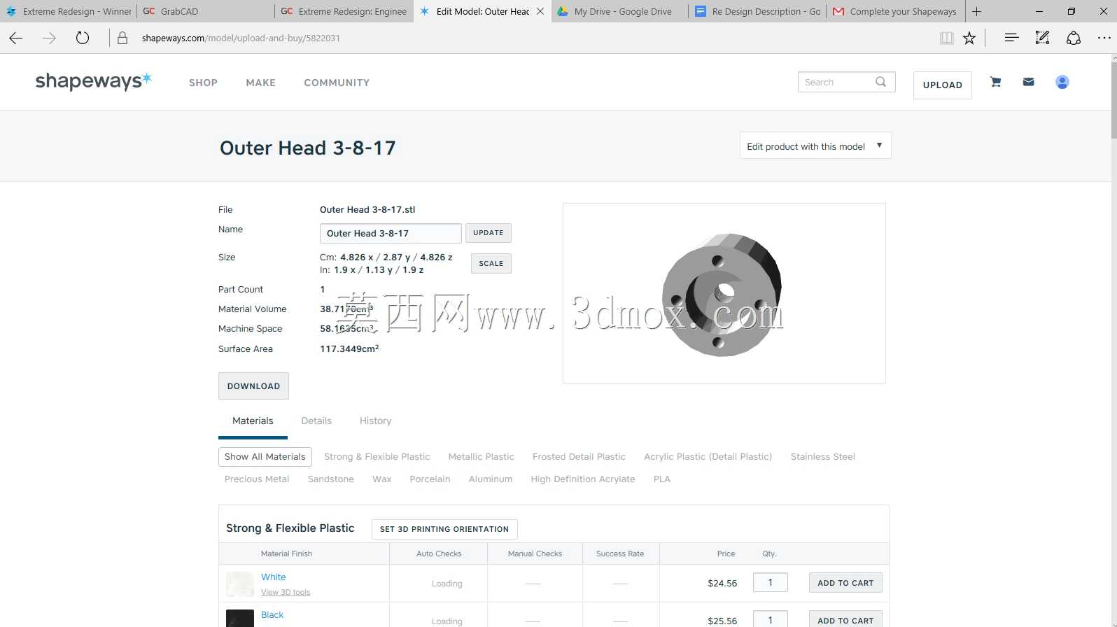Open Shapeways messages envelope
This screenshot has height=627, width=1117.
(x=1028, y=82)
